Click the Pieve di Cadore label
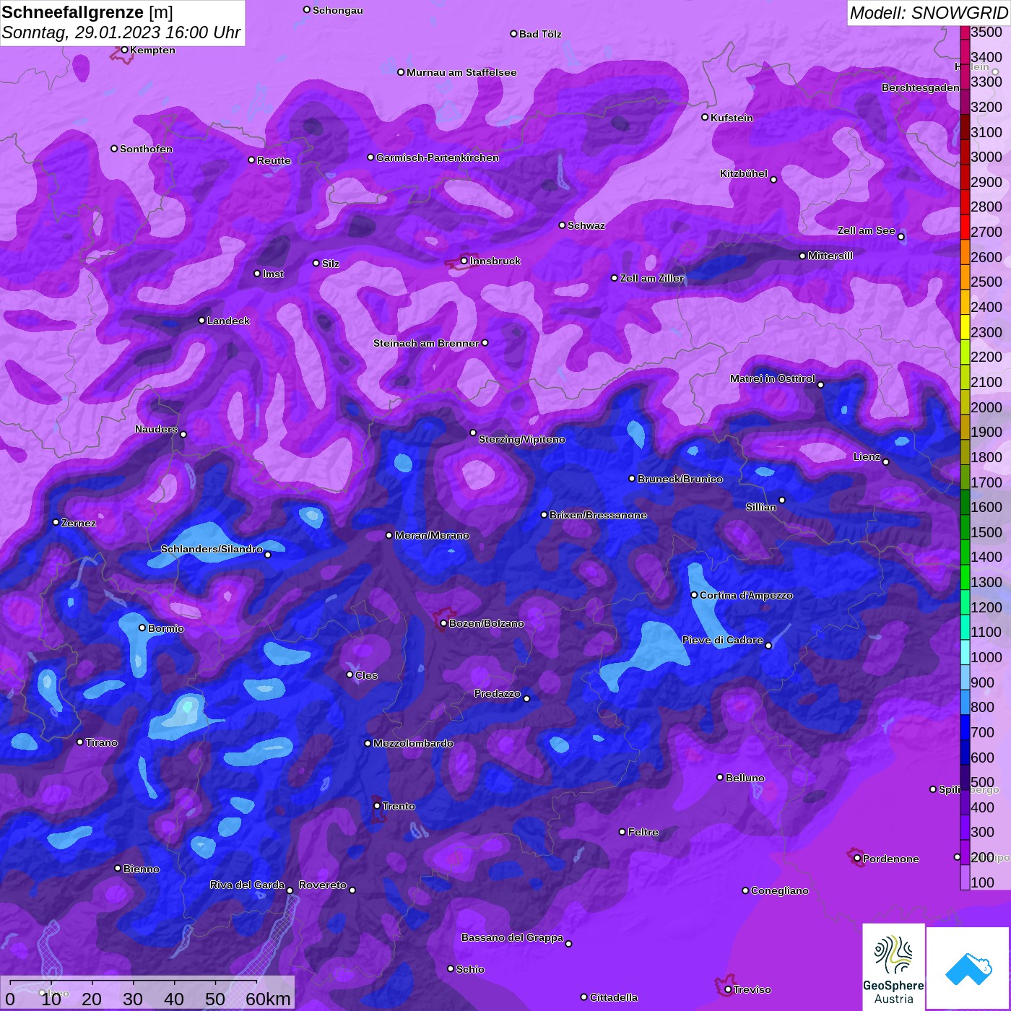The height and width of the screenshot is (1011, 1011). [723, 640]
